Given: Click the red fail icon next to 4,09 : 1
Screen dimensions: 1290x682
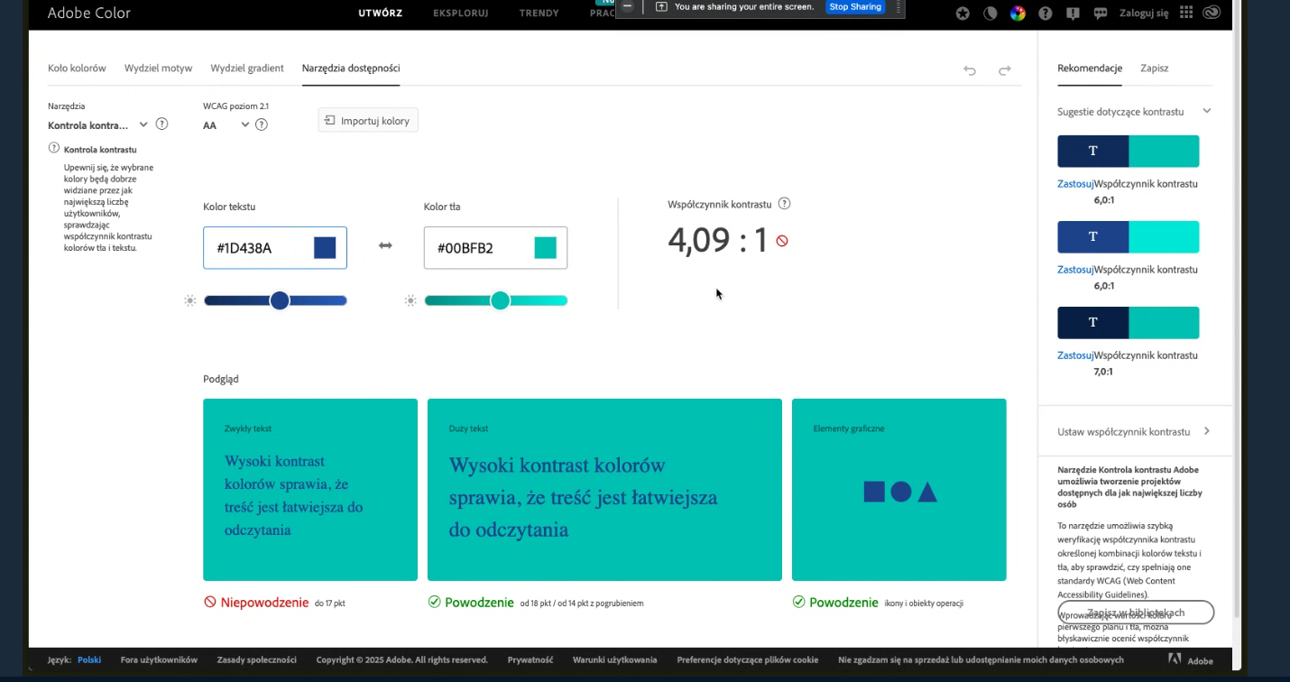Looking at the screenshot, I should point(782,241).
